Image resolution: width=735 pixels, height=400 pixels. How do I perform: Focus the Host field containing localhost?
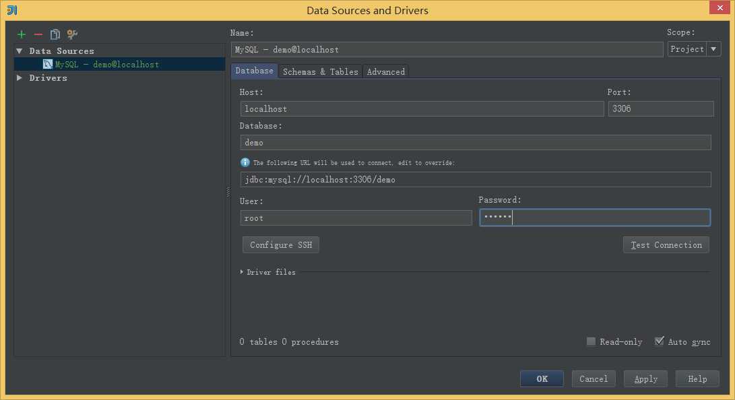pyautogui.click(x=422, y=108)
